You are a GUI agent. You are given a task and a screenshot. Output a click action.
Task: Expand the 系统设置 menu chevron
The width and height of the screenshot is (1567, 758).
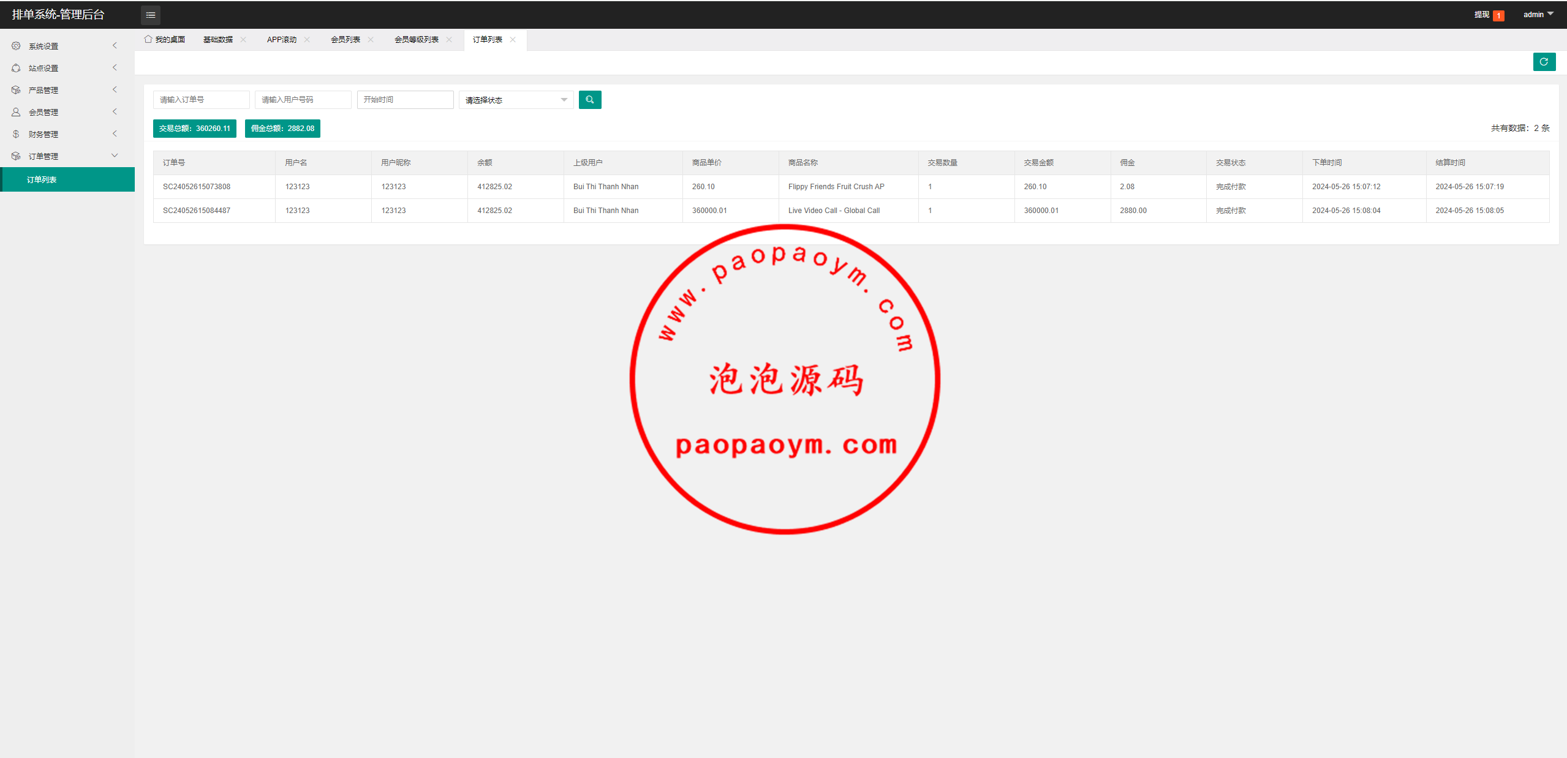click(x=115, y=46)
